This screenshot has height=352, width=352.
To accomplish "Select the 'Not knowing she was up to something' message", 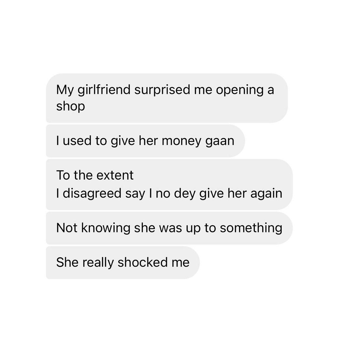I will point(169,228).
